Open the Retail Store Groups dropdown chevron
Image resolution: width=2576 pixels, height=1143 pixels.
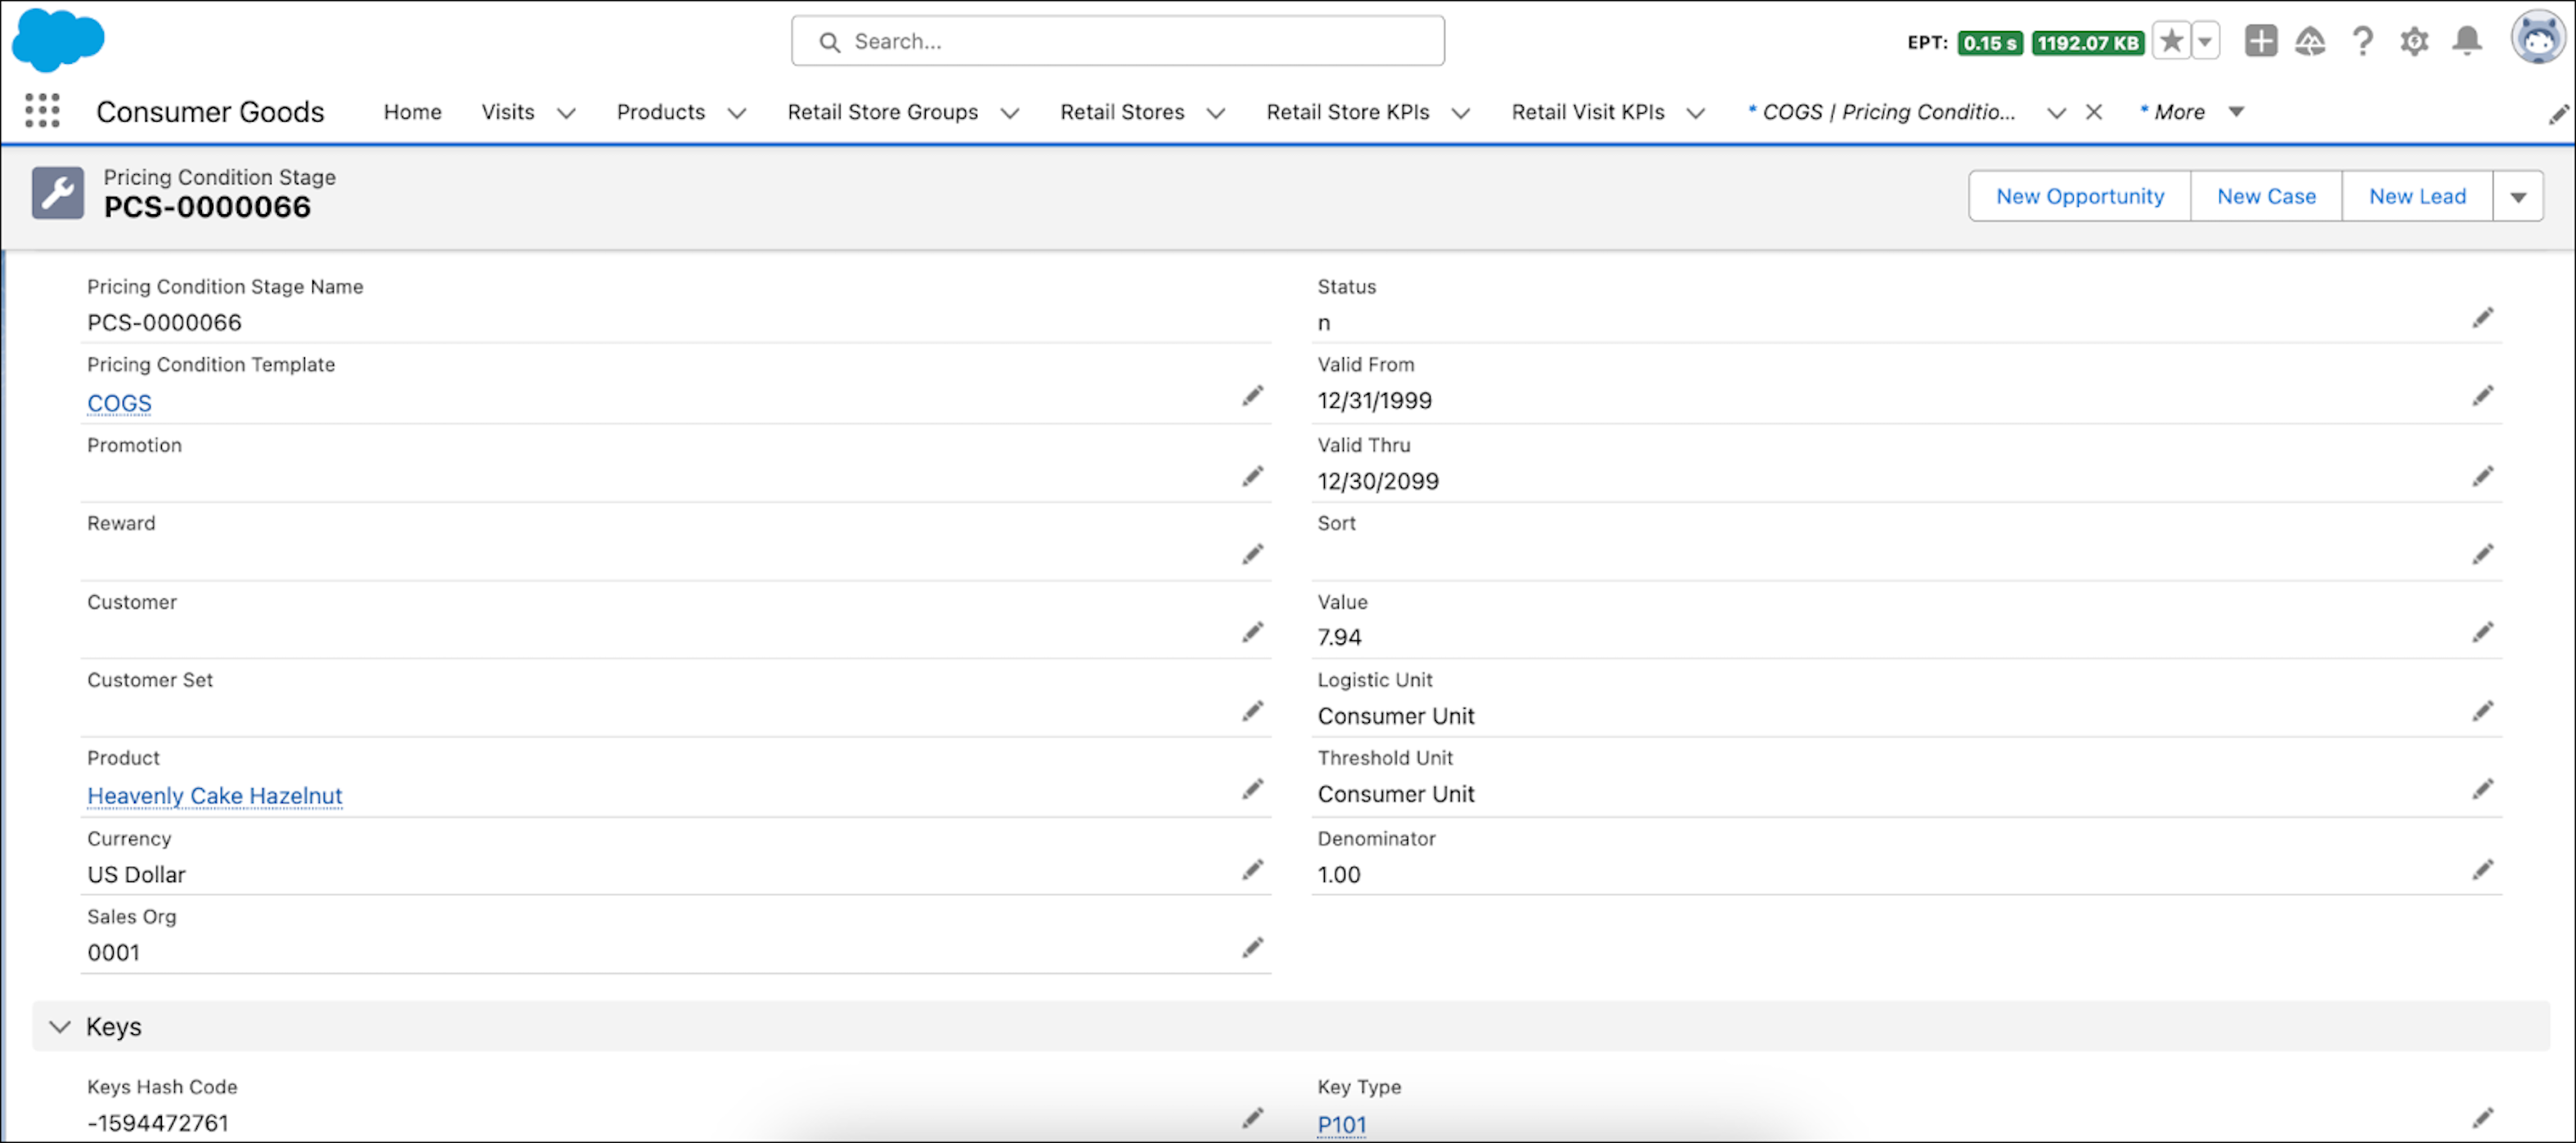click(1010, 113)
